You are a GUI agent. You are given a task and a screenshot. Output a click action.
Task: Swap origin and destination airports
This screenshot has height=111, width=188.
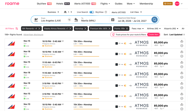point(69,20)
